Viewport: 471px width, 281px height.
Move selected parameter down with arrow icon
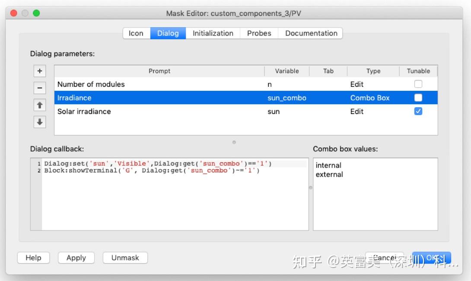click(x=39, y=121)
